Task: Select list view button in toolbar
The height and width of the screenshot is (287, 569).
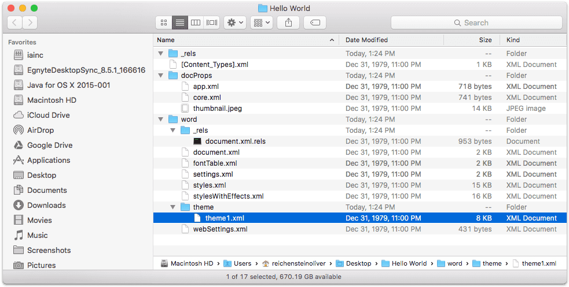Action: click(x=180, y=23)
